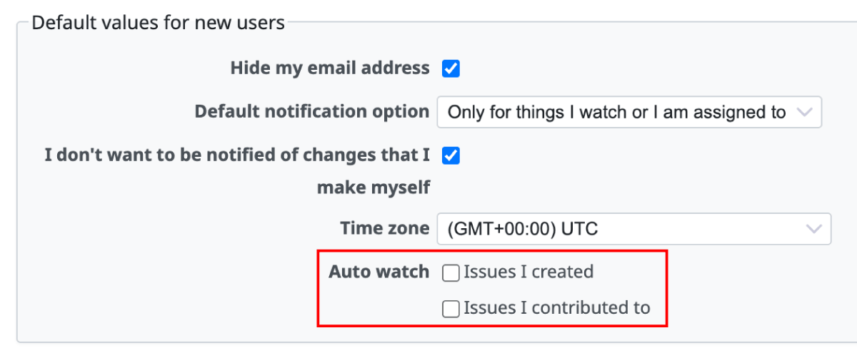Select the Default values for new users legend
The image size is (857, 353).
tap(158, 23)
